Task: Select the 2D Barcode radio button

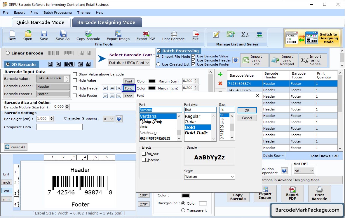Action: (x=8, y=64)
